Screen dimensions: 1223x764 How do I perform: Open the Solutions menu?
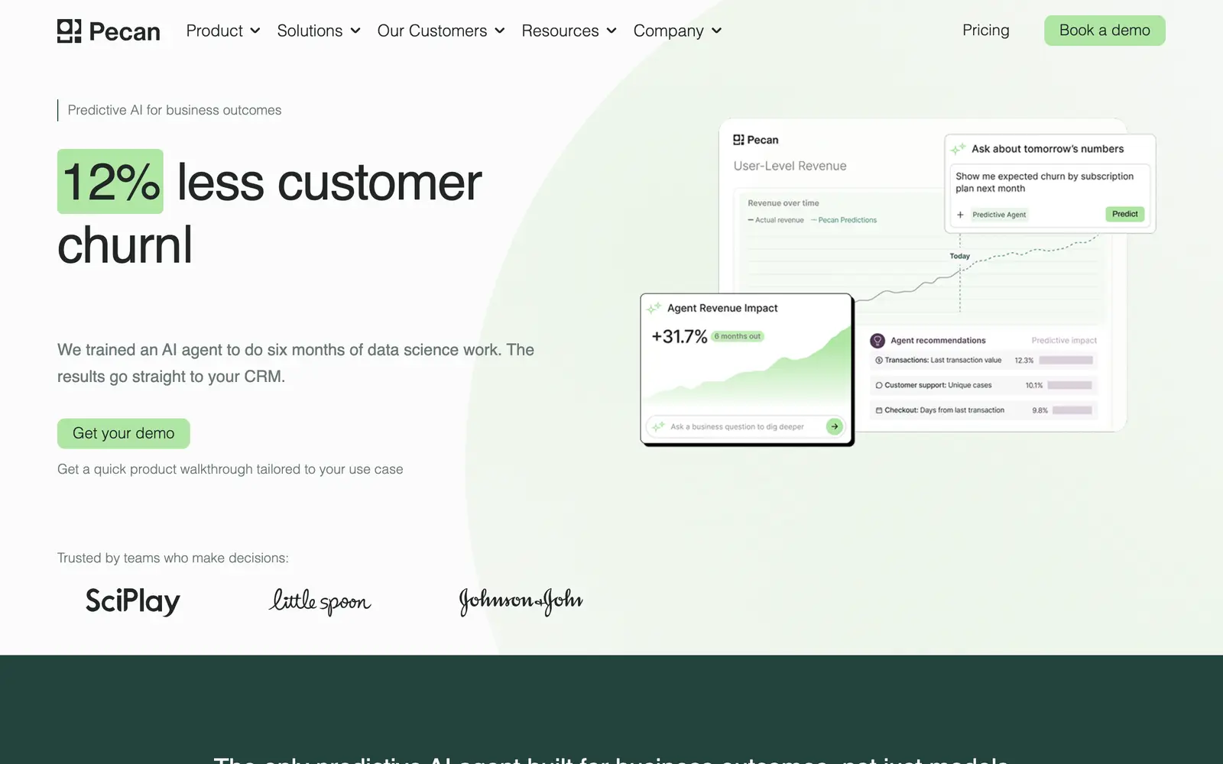click(x=319, y=31)
